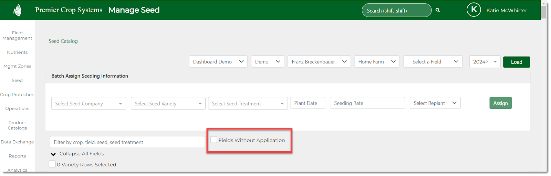Screen dimensions: 551x176
Task: Open the Demo dropdown
Action: point(268,61)
